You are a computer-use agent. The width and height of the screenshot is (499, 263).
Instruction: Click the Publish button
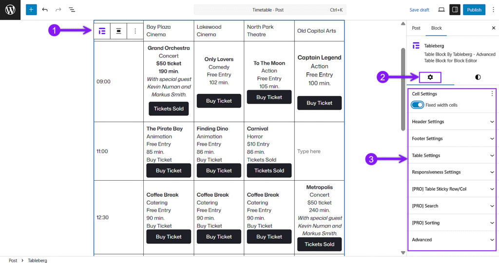tap(474, 10)
